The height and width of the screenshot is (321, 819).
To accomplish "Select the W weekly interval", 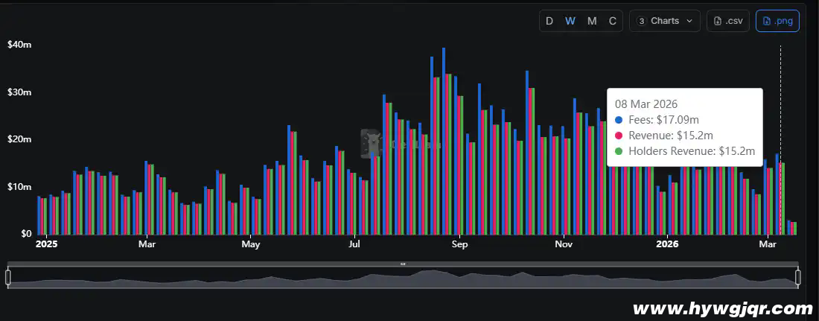I will (570, 21).
